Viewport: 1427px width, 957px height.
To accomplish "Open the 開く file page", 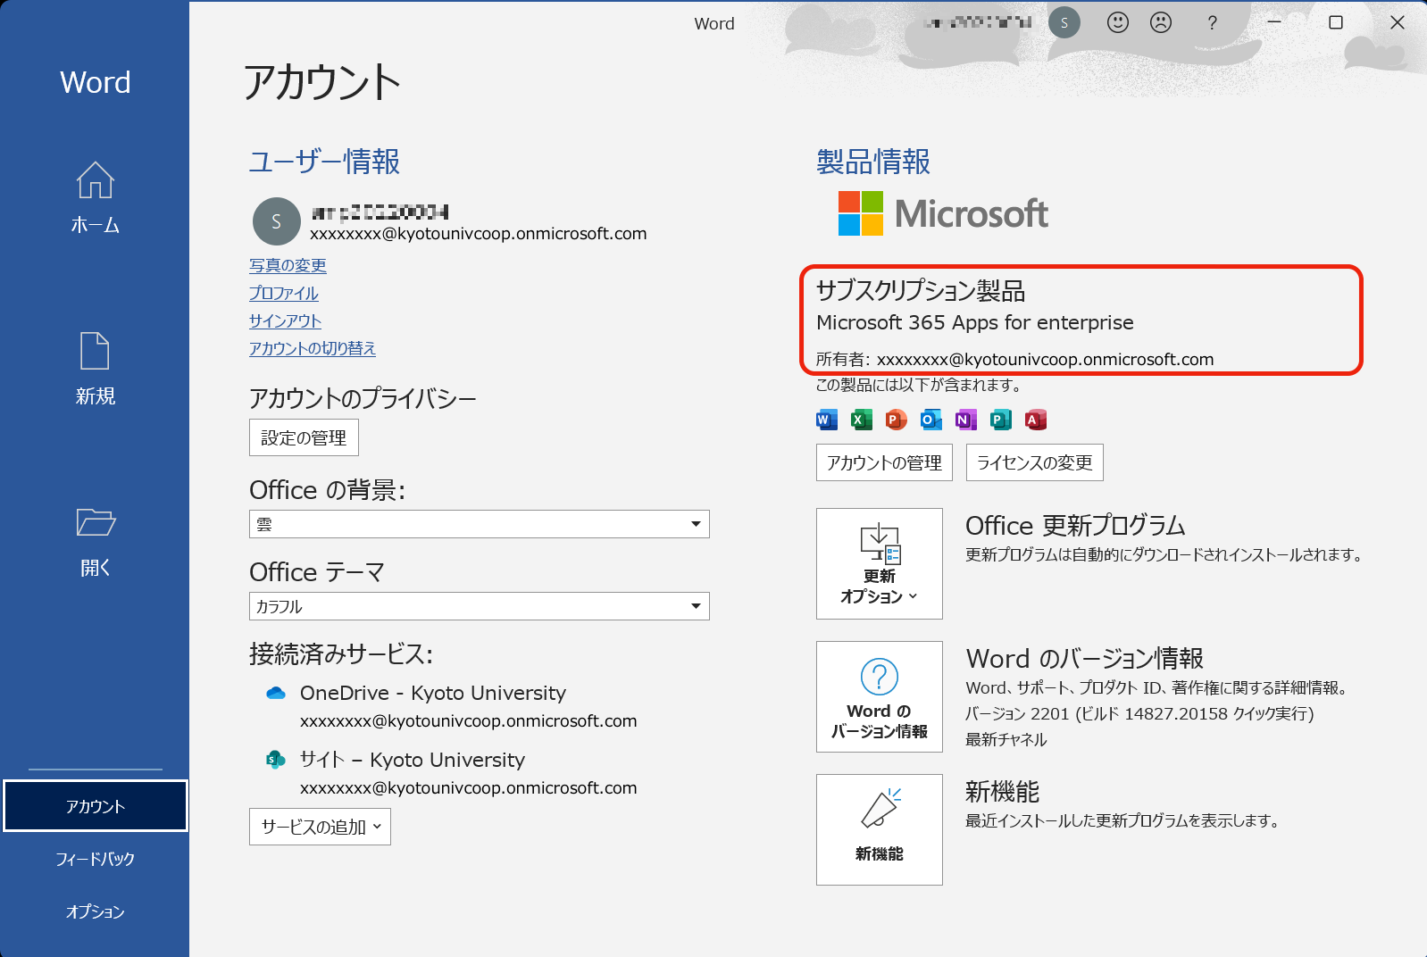I will click(x=95, y=542).
